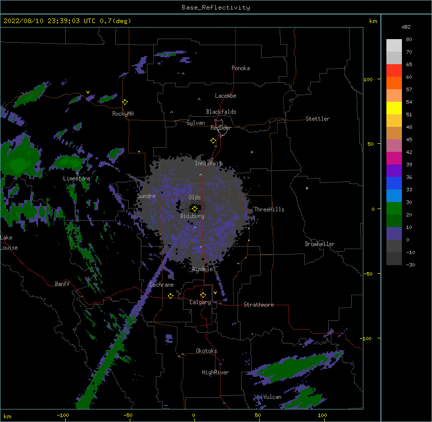Click the dBZ legend heading

click(x=406, y=27)
